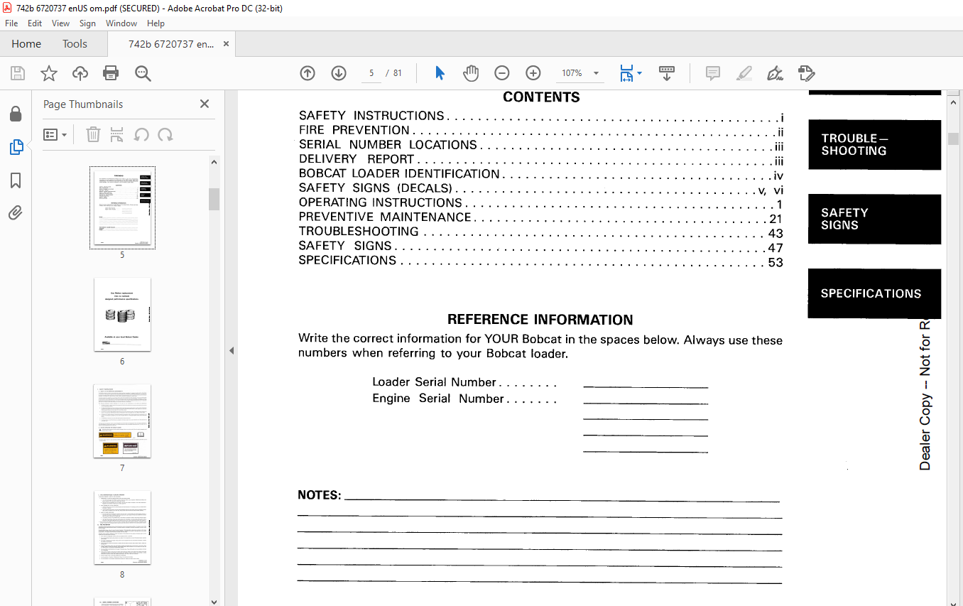Select the page 6 thumbnail
The image size is (963, 606).
click(122, 315)
